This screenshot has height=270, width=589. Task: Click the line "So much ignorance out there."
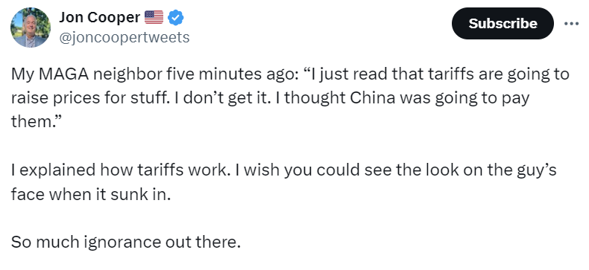[125, 242]
